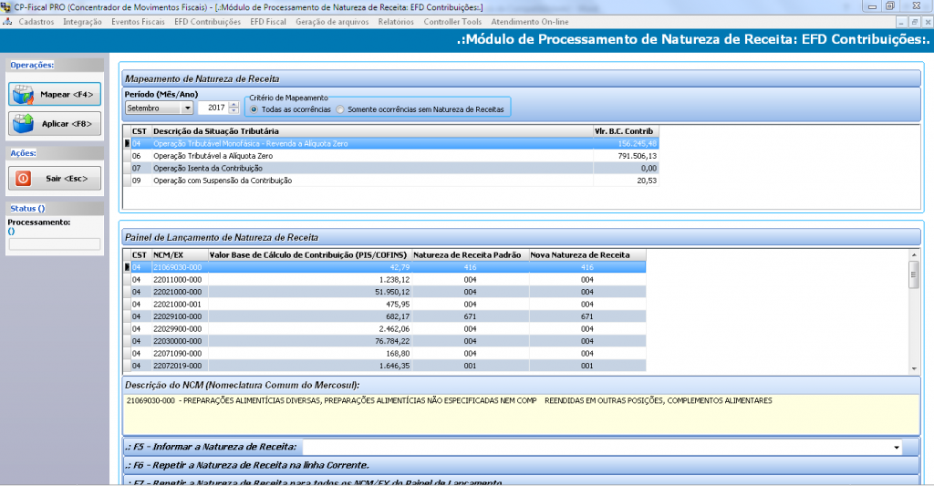Click the menu bar system icon beside Cadastros
The image size is (934, 486).
pyautogui.click(x=7, y=22)
